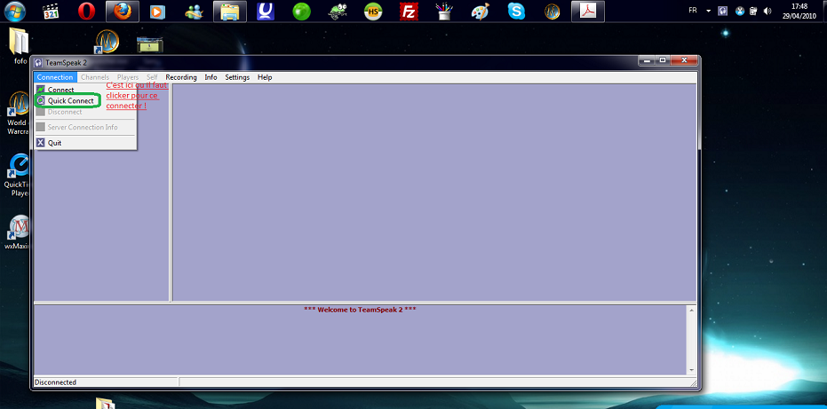Click the Disconnected status bar text
The image size is (827, 409).
click(x=55, y=382)
